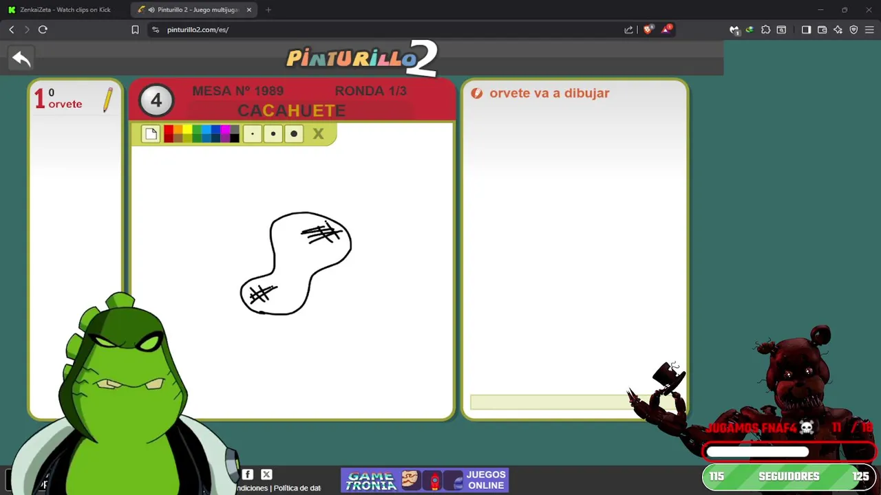This screenshot has width=881, height=495.
Task: Pick the light blue color swatch
Action: (x=206, y=129)
